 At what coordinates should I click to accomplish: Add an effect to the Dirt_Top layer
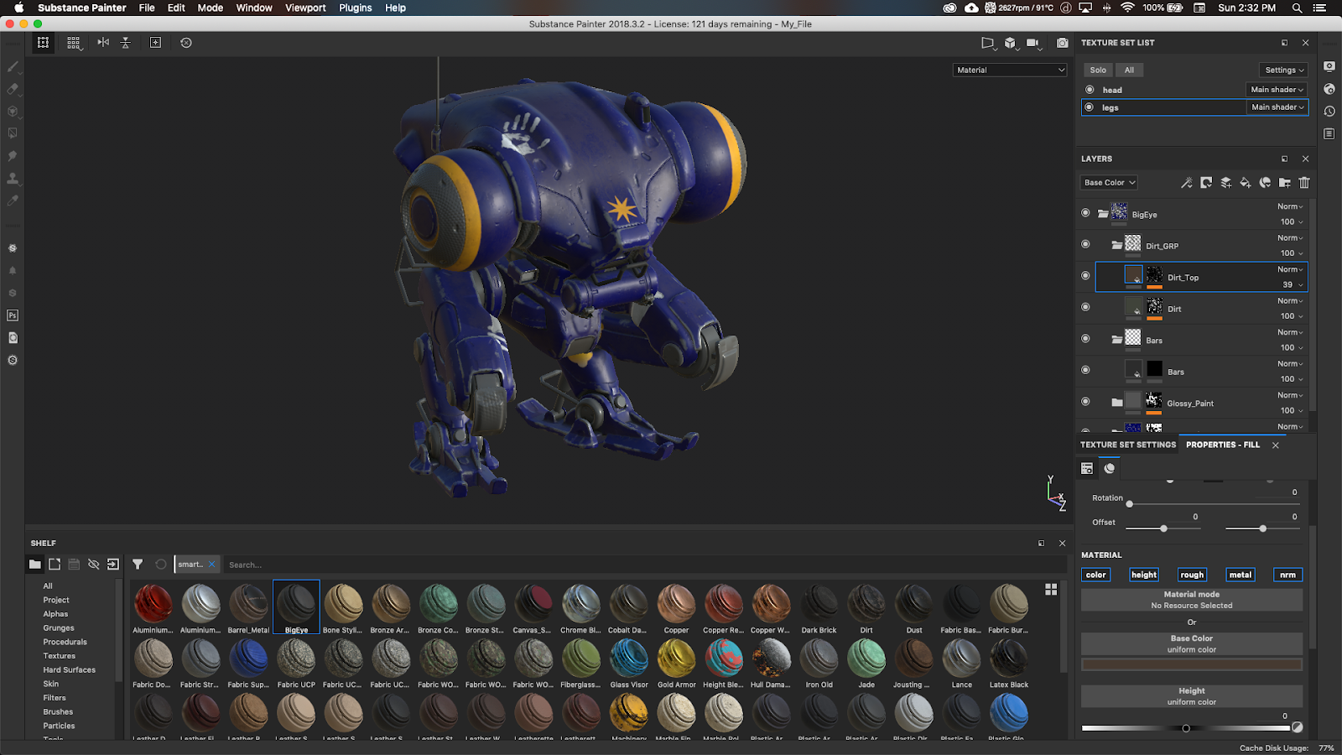(1186, 182)
